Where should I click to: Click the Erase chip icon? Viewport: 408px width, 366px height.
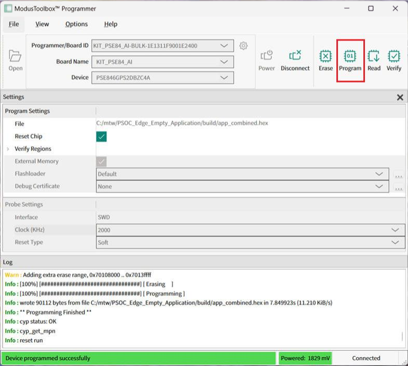point(325,56)
